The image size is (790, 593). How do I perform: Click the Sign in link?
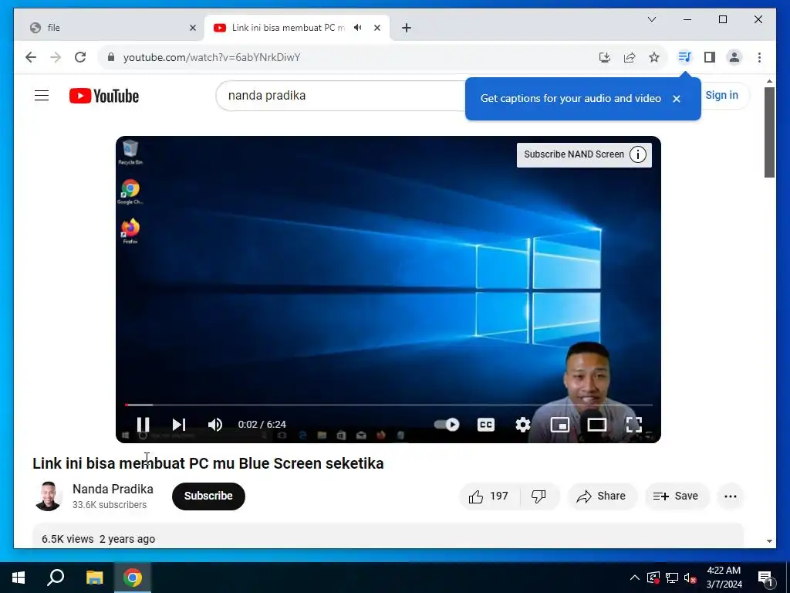721,95
